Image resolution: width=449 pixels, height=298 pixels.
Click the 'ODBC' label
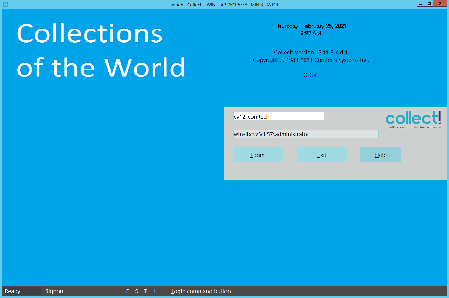pyautogui.click(x=311, y=75)
